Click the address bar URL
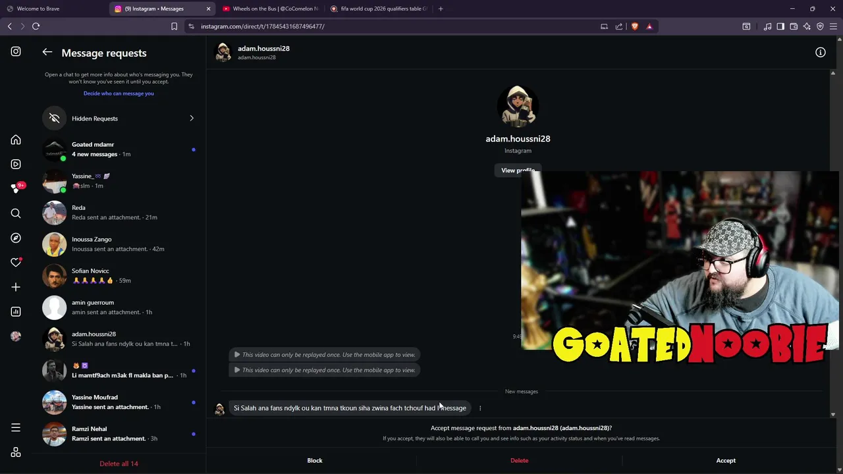The width and height of the screenshot is (843, 474). tap(263, 26)
